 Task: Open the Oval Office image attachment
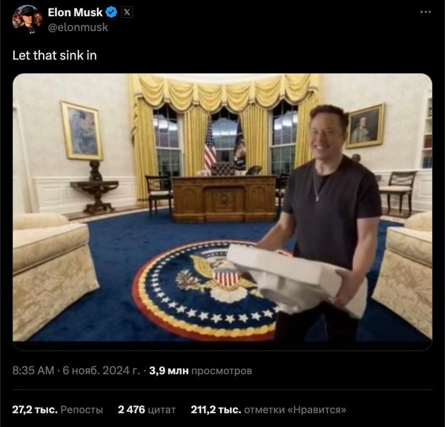click(x=222, y=212)
